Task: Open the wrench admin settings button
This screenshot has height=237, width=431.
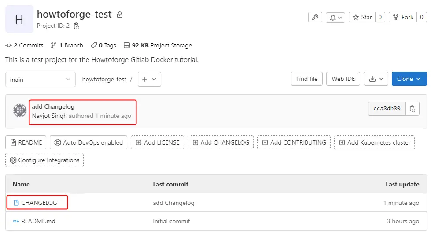Action: point(315,17)
